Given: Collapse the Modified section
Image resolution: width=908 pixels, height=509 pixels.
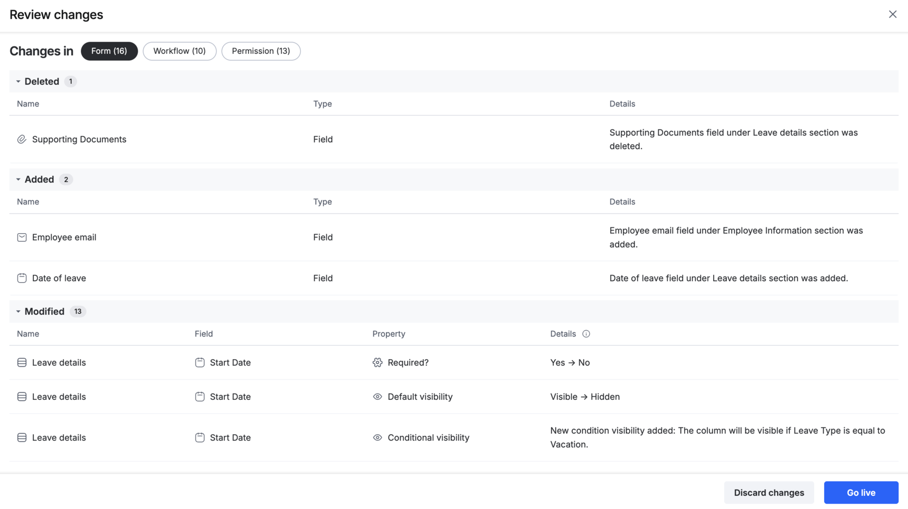Looking at the screenshot, I should (18, 311).
